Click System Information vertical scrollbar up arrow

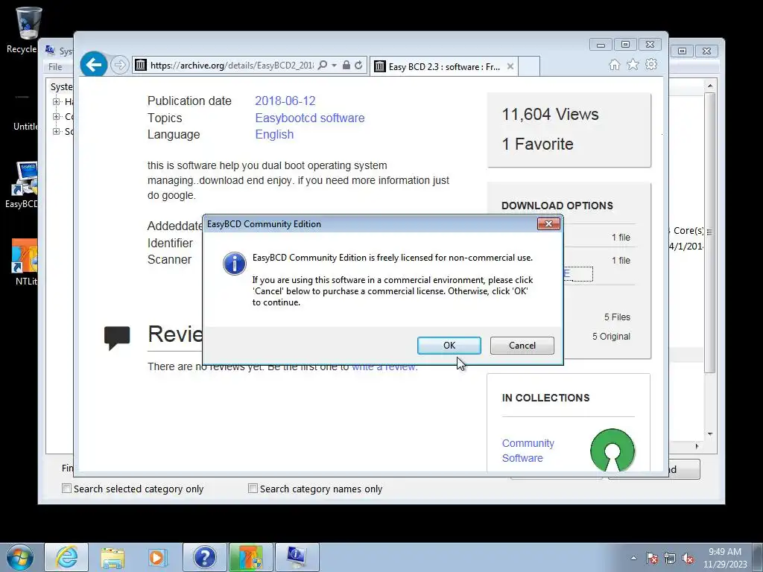(710, 86)
